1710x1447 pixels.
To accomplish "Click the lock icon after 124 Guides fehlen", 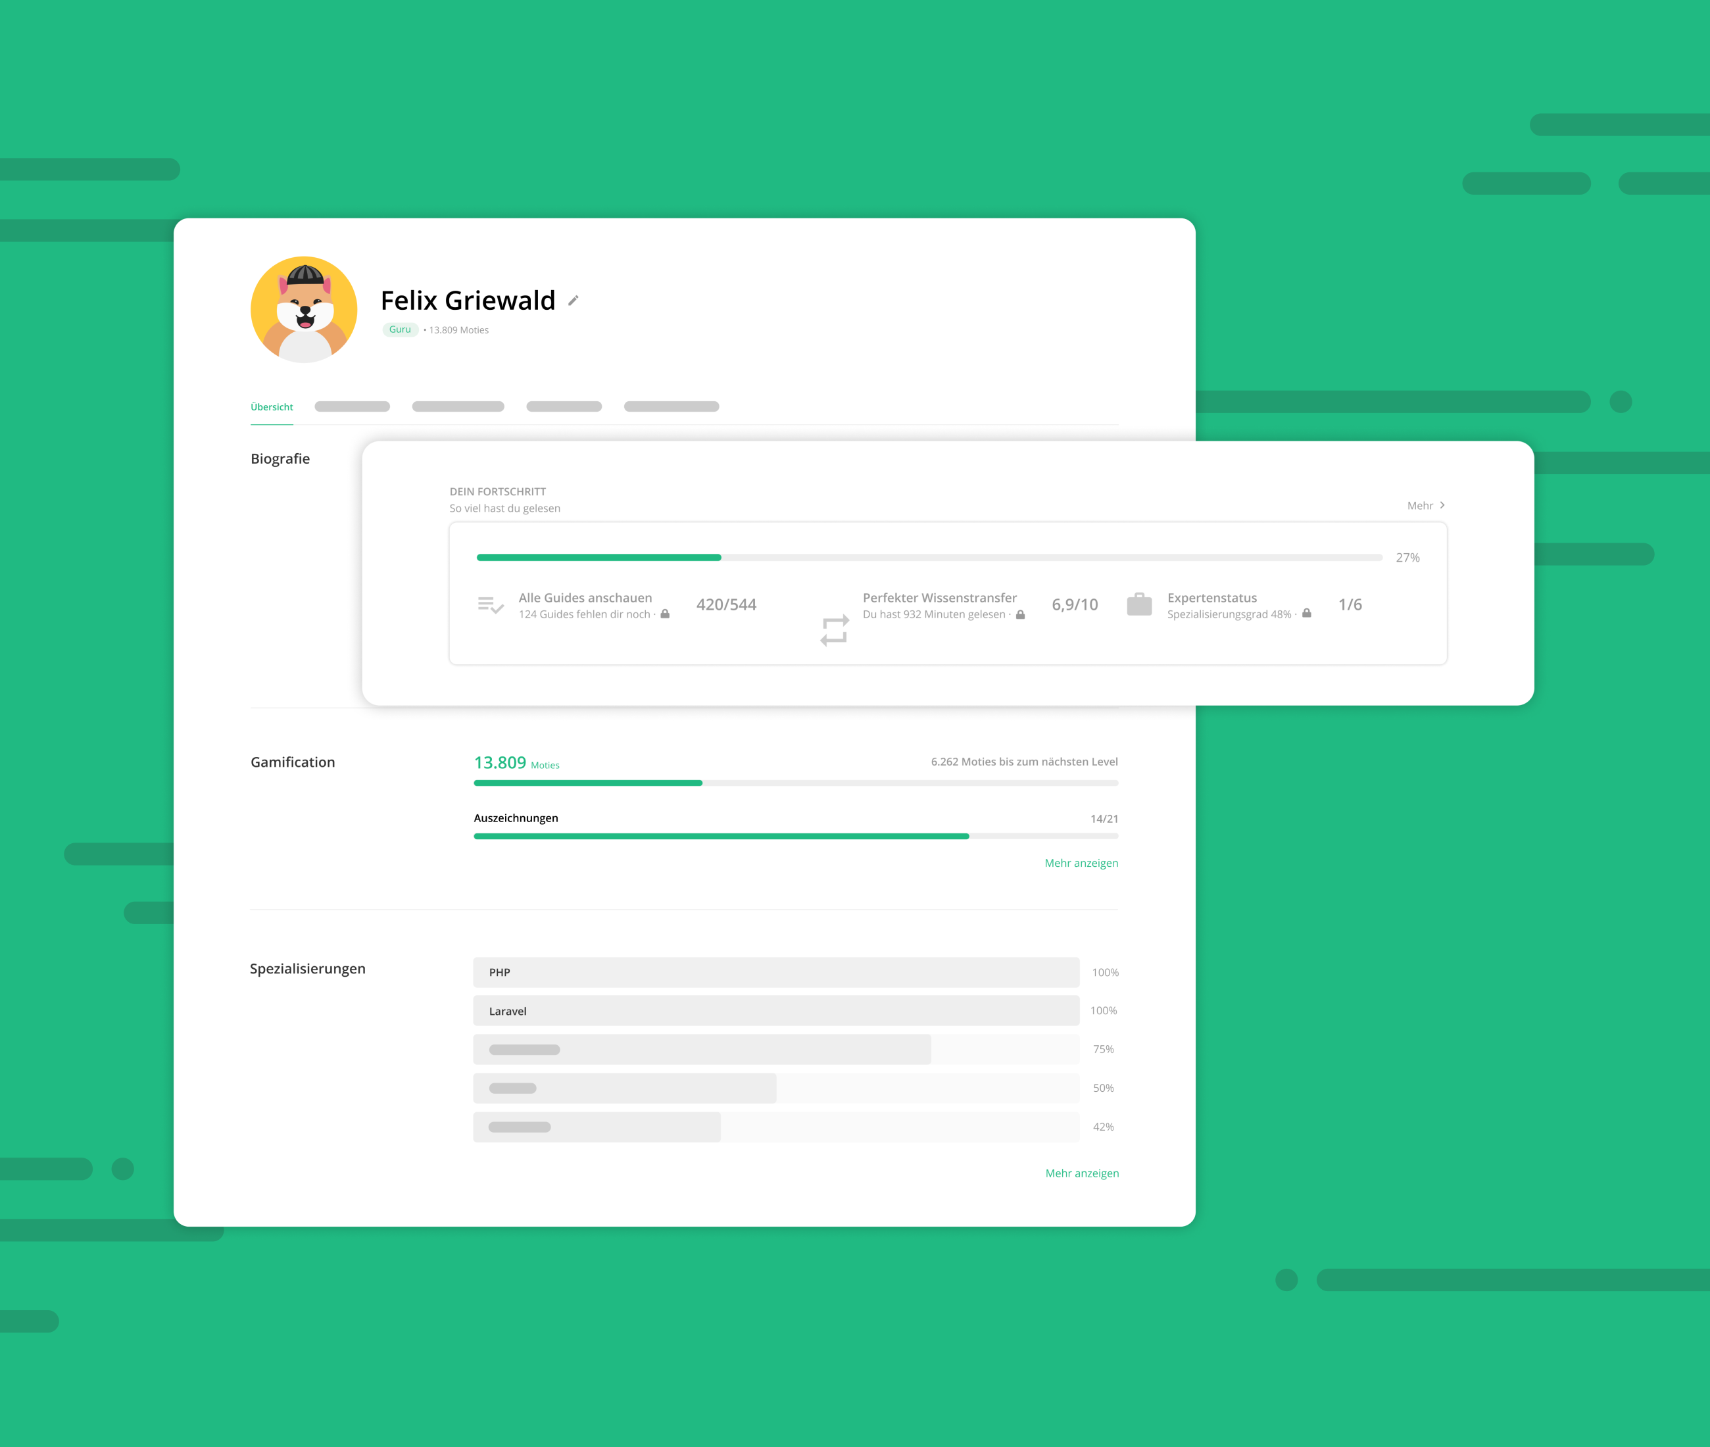I will pyautogui.click(x=665, y=614).
